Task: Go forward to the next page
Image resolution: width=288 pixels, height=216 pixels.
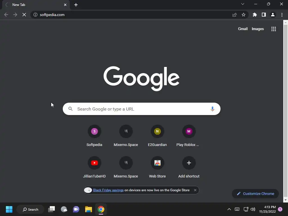Action: 15,15
